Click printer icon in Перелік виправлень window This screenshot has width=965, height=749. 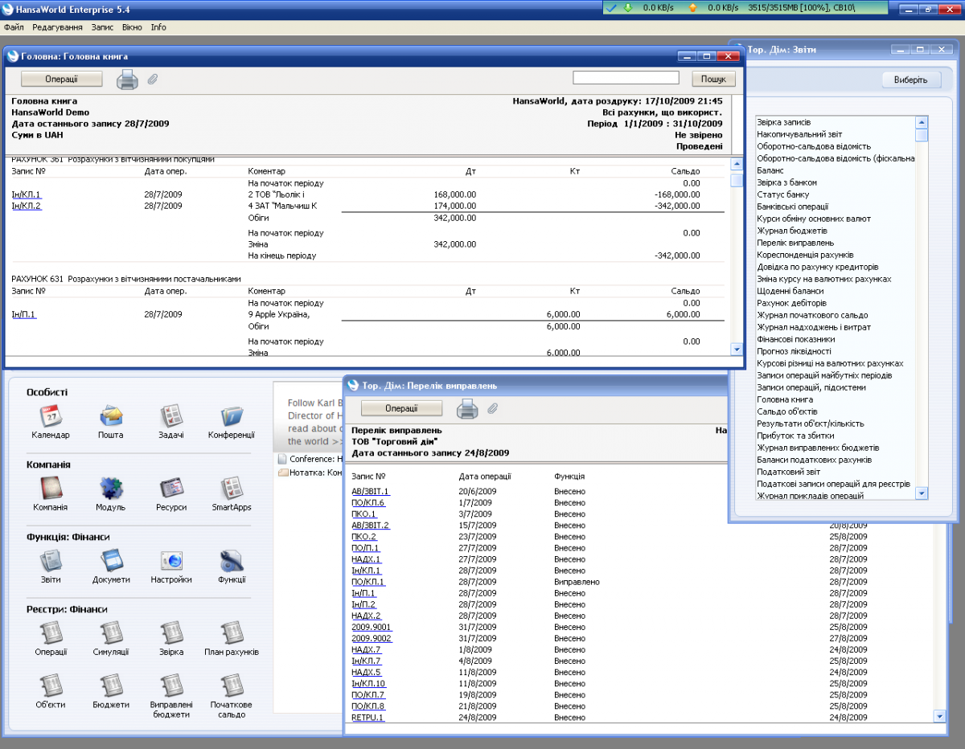[467, 409]
